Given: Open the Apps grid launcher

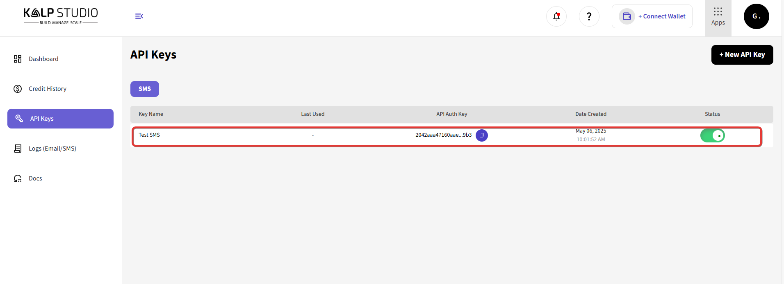Looking at the screenshot, I should pyautogui.click(x=718, y=16).
